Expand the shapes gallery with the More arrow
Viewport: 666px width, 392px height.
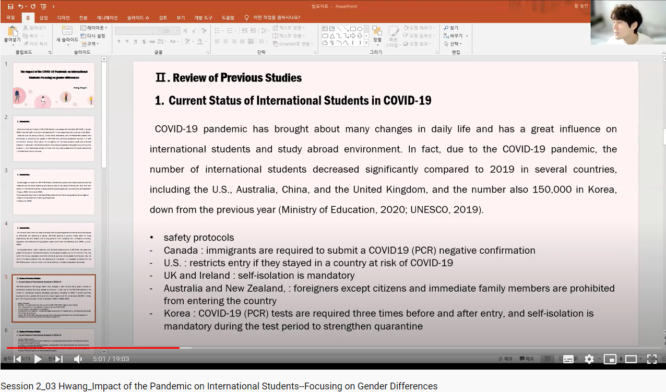pos(366,43)
